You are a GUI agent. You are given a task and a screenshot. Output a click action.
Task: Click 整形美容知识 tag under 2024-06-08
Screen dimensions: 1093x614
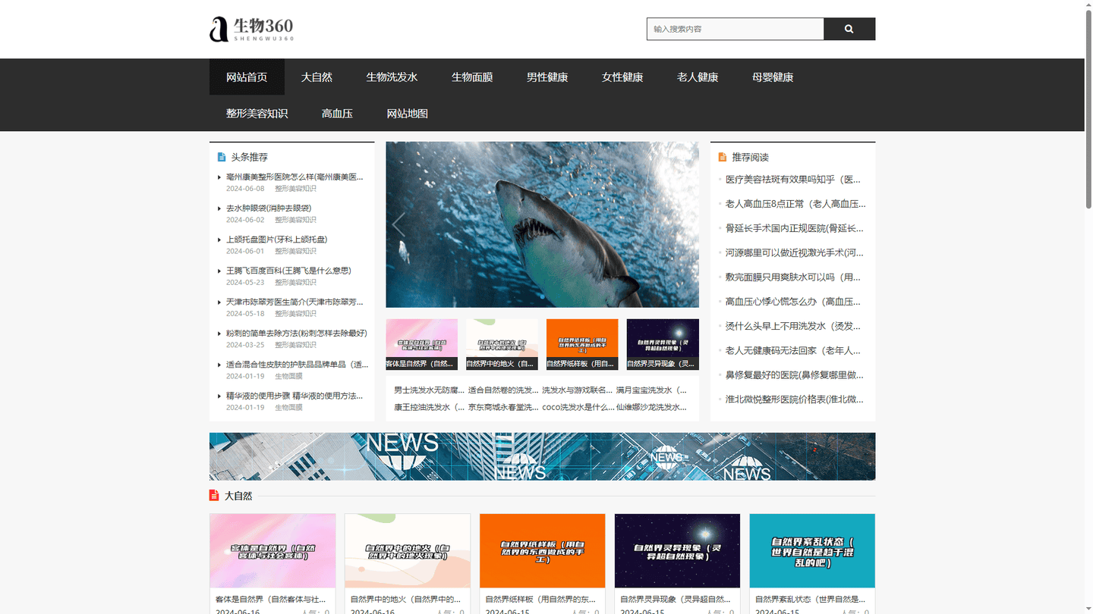(x=295, y=188)
